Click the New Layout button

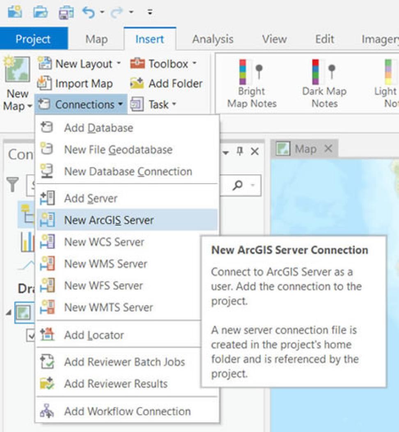[x=75, y=64]
